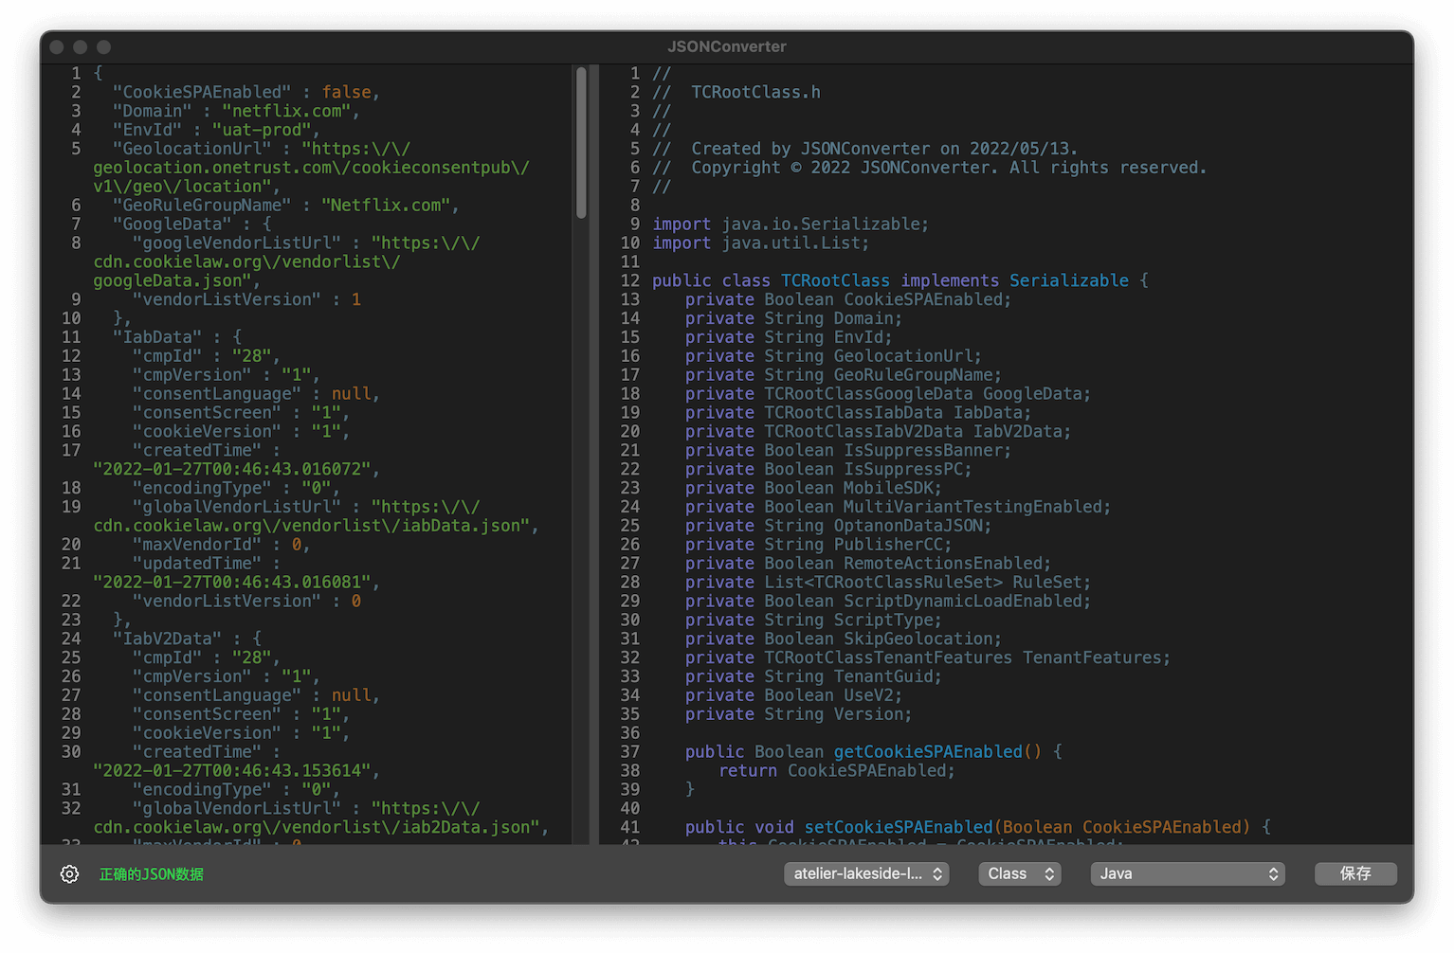Click the "IabV2Data" key line

coord(188,638)
